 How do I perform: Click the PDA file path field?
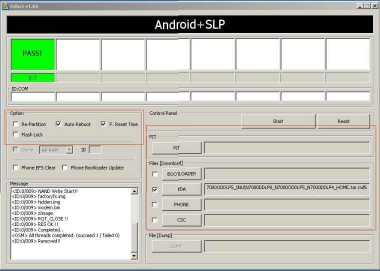click(287, 189)
